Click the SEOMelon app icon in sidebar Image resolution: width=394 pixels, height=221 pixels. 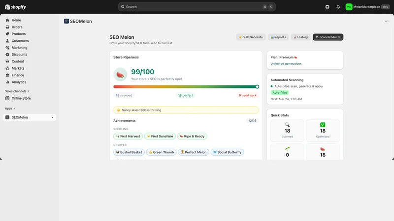pyautogui.click(x=7, y=117)
